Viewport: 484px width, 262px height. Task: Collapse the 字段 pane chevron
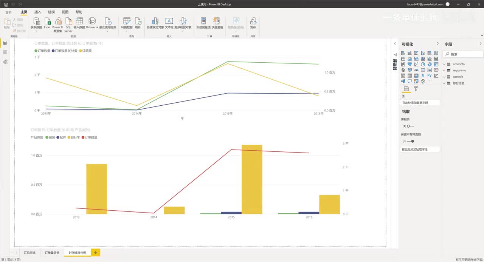(x=481, y=44)
